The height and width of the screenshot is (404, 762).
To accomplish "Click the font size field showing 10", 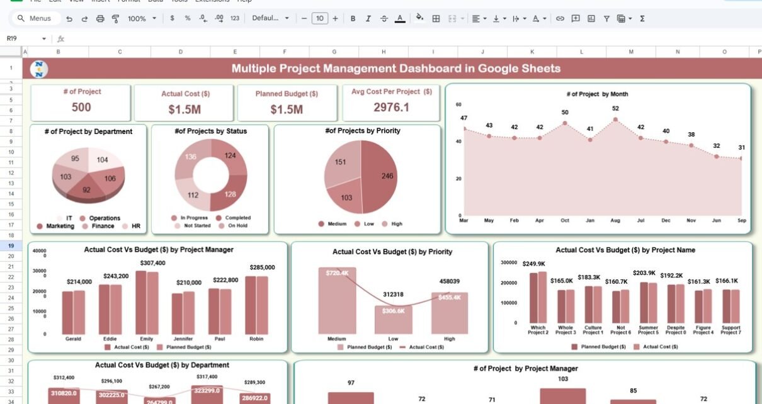I will click(x=320, y=19).
